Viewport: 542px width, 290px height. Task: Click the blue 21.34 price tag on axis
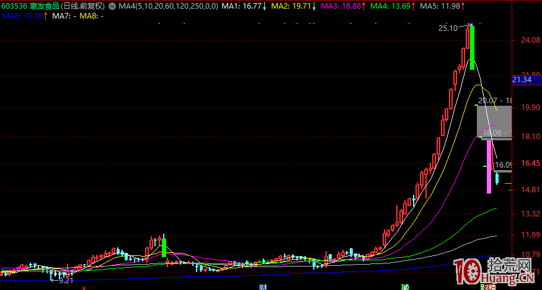526,80
